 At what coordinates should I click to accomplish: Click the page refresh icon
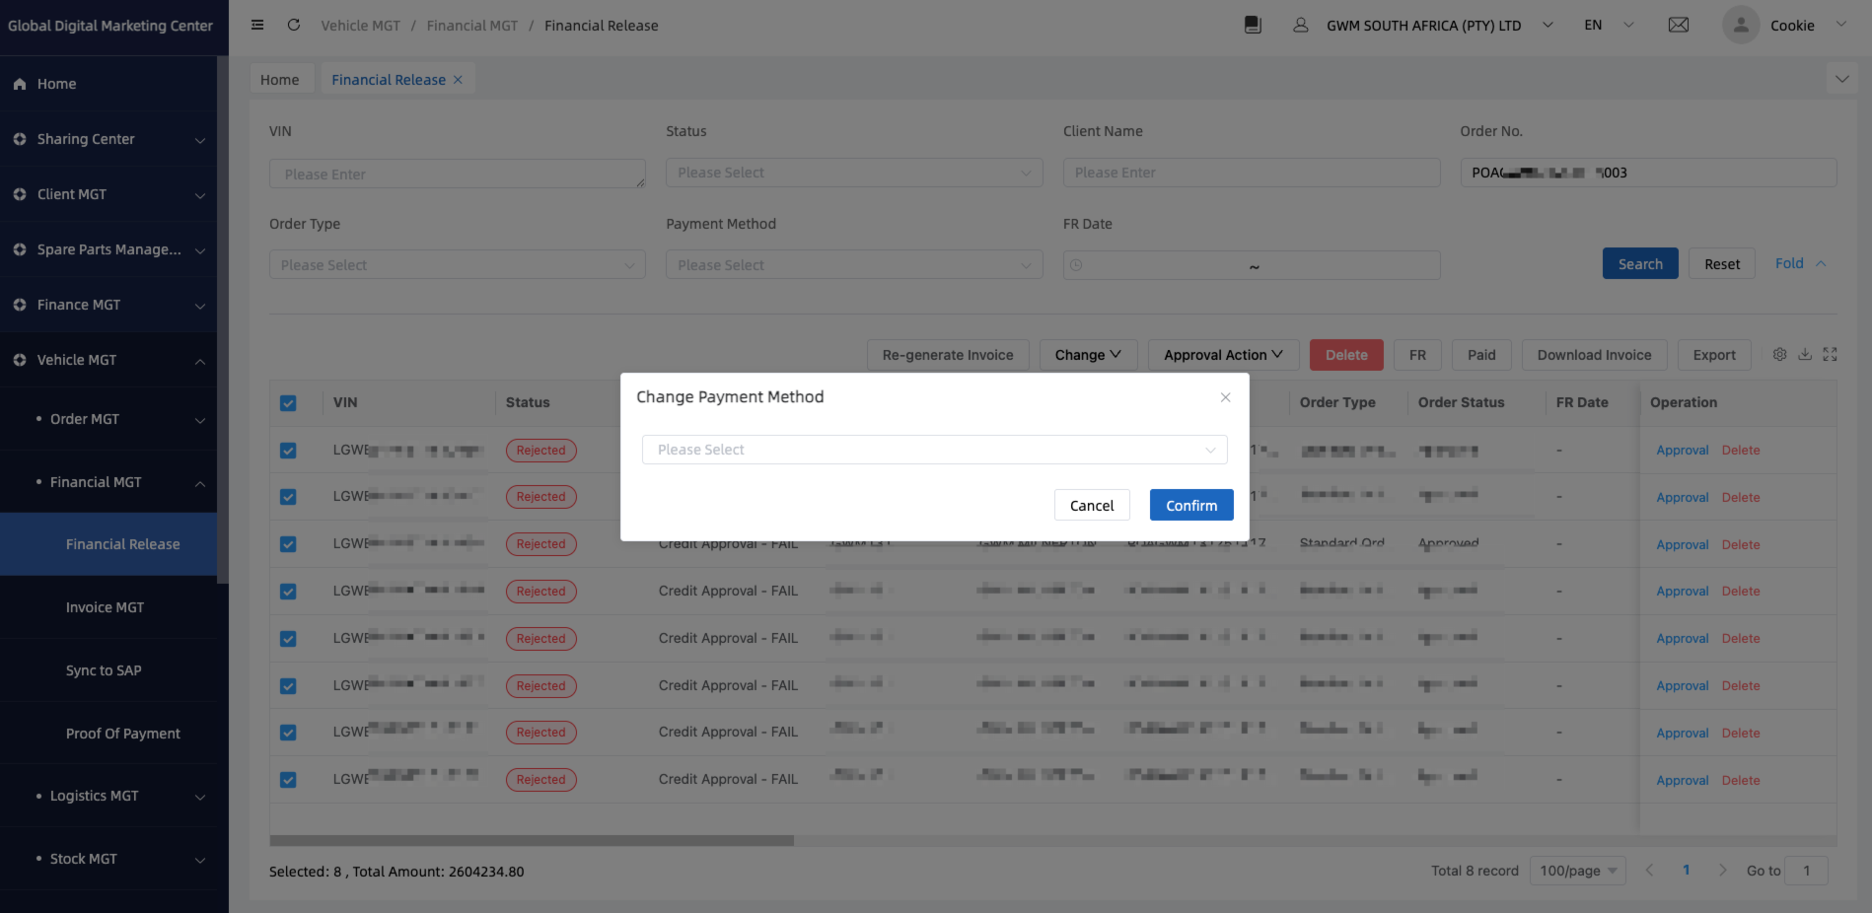tap(294, 26)
